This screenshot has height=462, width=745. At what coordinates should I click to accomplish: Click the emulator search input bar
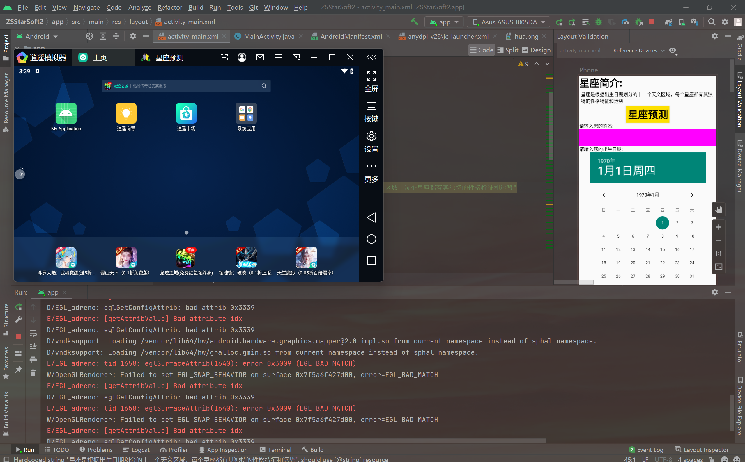186,86
